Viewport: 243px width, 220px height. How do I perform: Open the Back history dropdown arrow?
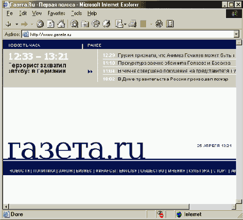(x=16, y=24)
